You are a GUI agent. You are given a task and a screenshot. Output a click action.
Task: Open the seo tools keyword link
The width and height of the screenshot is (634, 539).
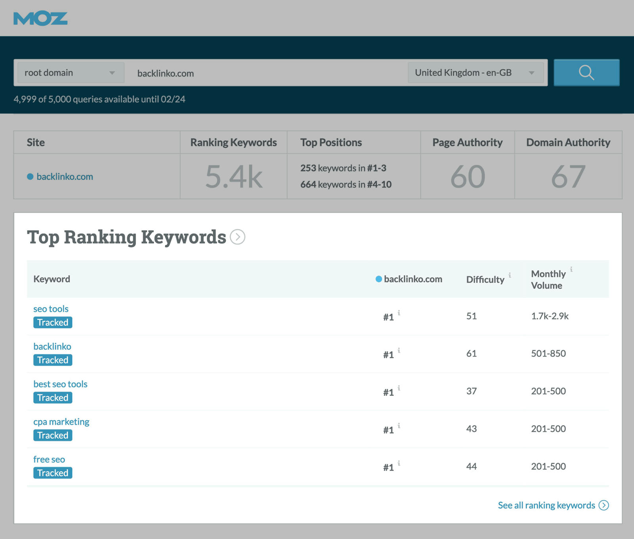51,309
